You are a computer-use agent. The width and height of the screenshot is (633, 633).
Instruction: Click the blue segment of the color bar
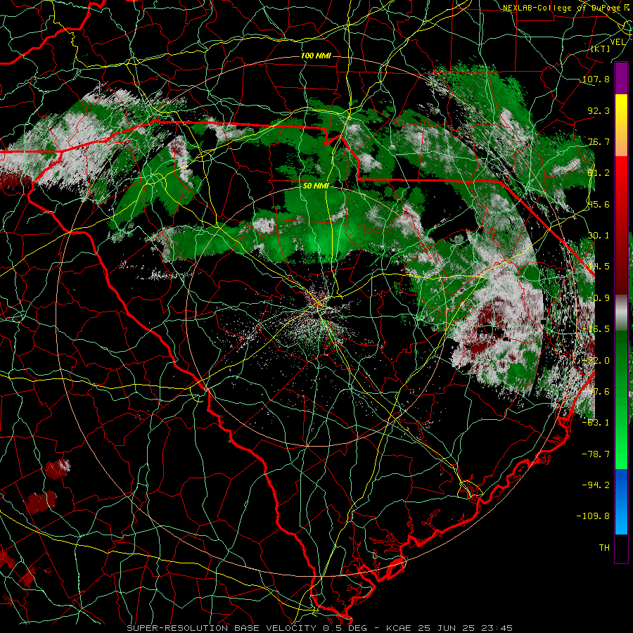(x=621, y=501)
